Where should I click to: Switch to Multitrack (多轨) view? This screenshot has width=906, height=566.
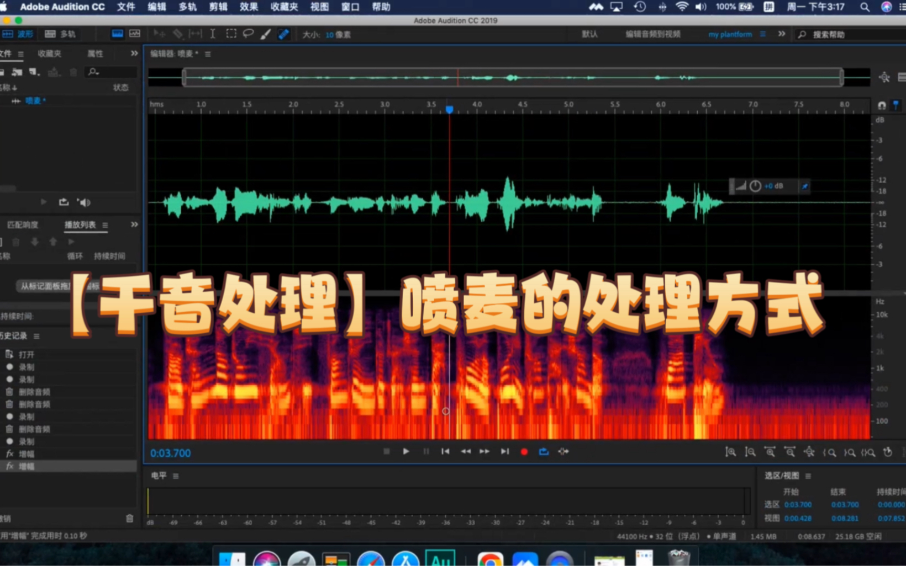point(60,34)
